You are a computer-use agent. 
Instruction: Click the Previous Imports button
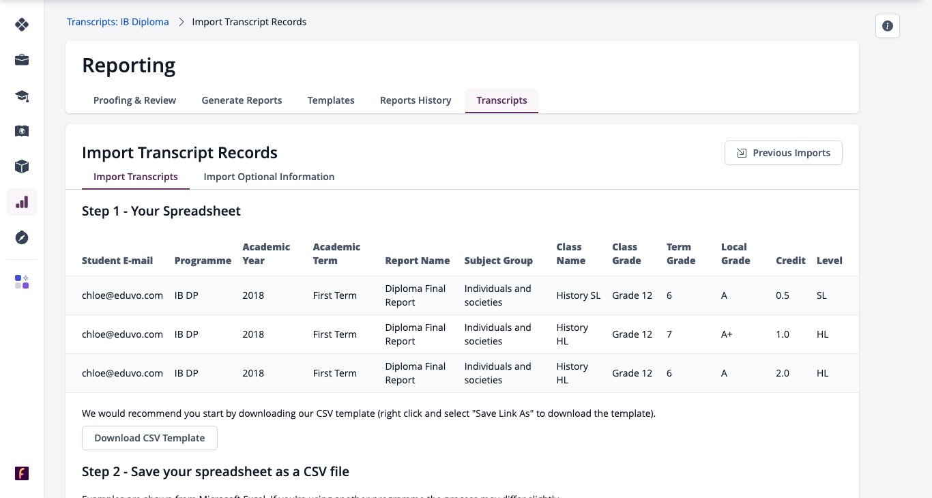[783, 153]
